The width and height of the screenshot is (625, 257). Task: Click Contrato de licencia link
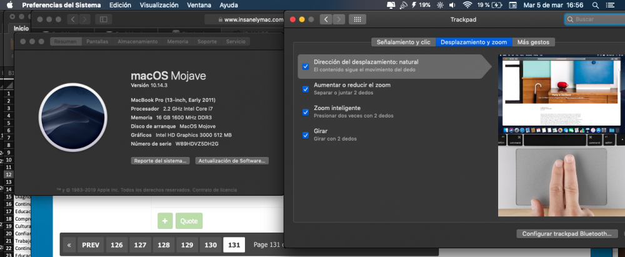coord(214,190)
